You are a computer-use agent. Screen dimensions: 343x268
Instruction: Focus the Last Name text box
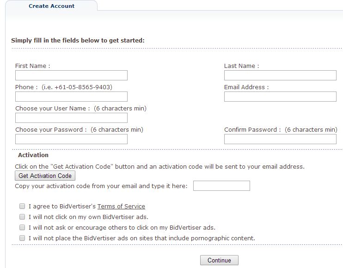[x=280, y=75]
